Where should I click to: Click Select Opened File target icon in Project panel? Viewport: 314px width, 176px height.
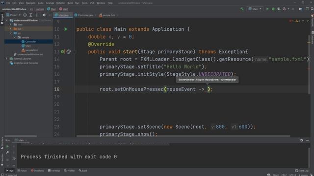(25, 15)
